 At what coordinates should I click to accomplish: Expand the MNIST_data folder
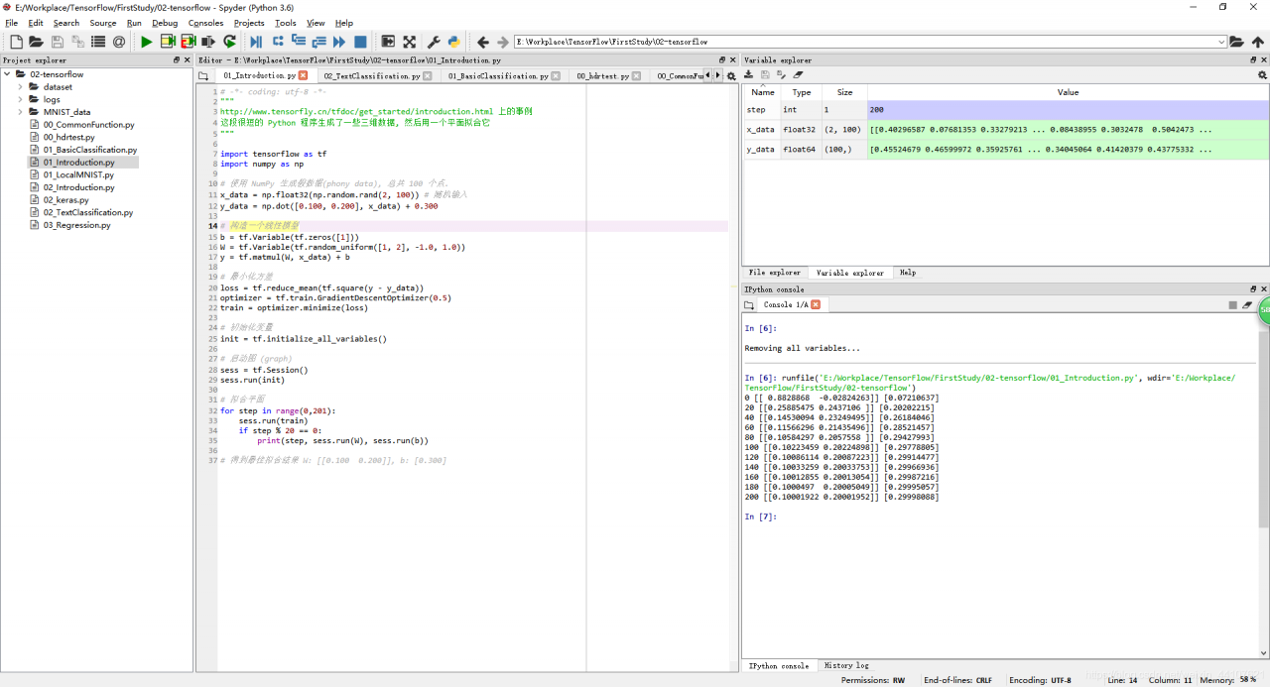pos(20,112)
